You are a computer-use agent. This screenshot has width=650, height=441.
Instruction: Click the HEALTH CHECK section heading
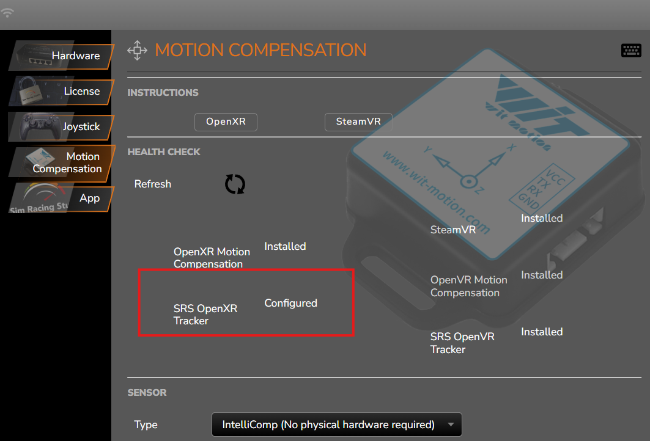click(164, 152)
